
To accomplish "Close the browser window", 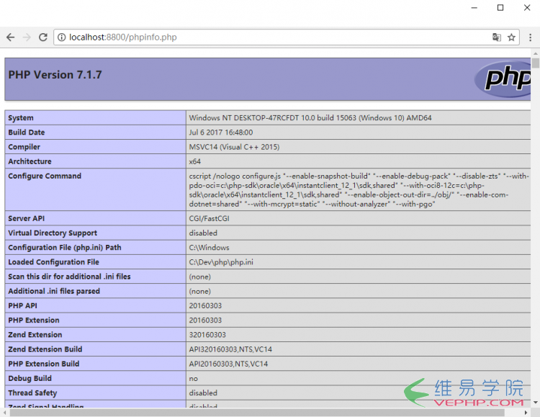I will pyautogui.click(x=527, y=8).
